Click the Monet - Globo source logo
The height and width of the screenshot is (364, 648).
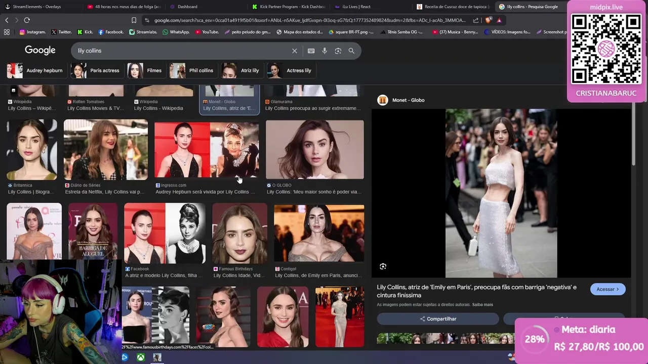pos(383,100)
